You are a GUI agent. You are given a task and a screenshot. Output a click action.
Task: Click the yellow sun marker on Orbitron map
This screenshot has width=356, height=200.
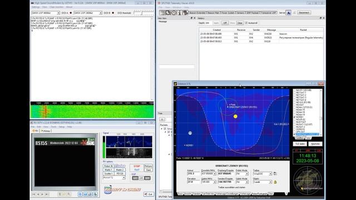[x=235, y=116]
